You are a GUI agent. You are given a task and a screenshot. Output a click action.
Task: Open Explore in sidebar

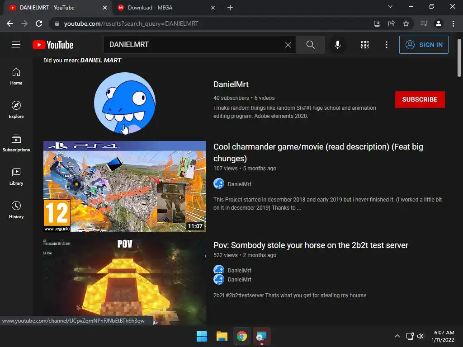point(16,110)
